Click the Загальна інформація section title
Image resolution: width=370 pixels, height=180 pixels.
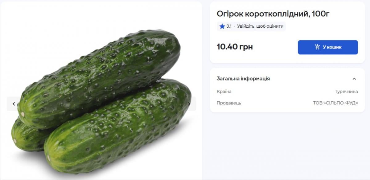243,78
